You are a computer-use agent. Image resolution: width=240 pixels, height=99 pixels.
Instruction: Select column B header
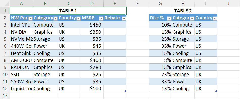pos(45,3)
